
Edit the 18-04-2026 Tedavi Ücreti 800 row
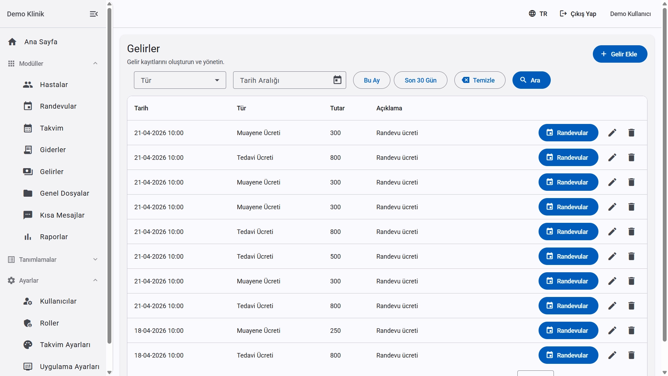[x=612, y=355]
